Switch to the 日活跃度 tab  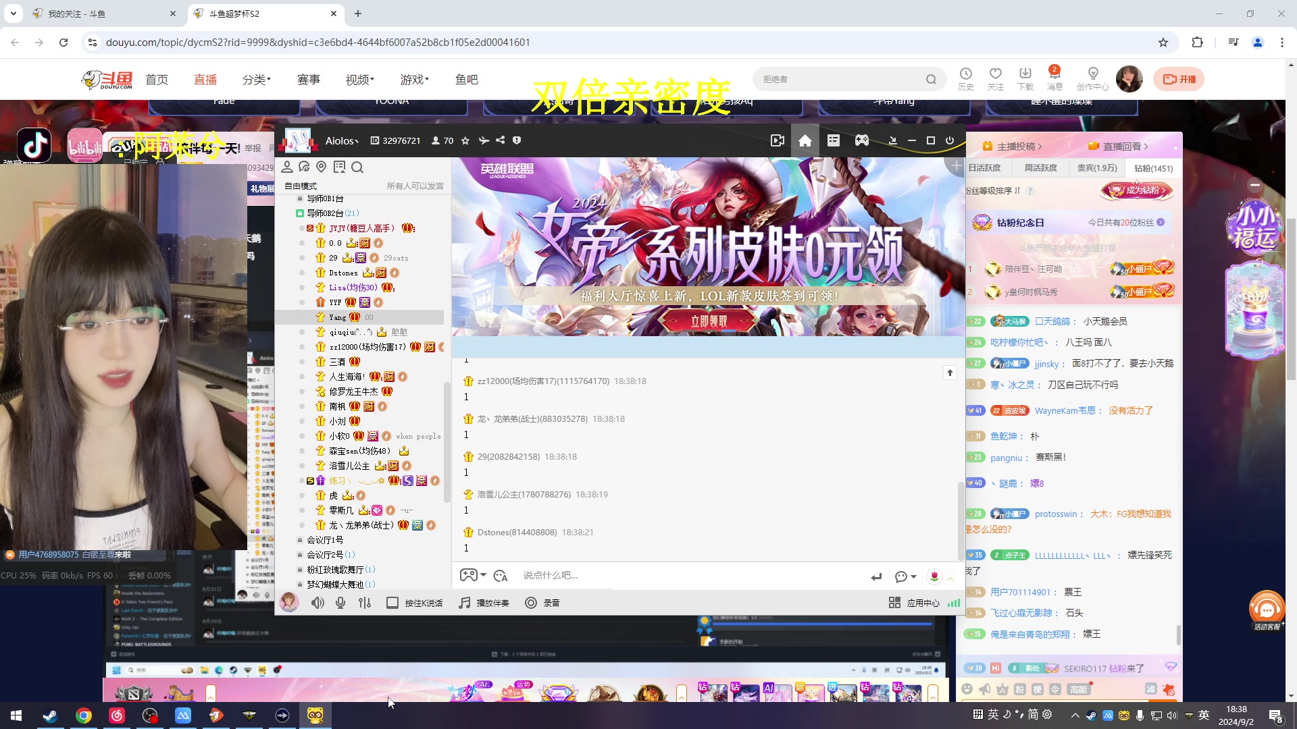(984, 168)
